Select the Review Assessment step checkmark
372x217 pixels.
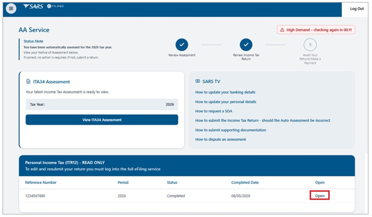pos(182,45)
